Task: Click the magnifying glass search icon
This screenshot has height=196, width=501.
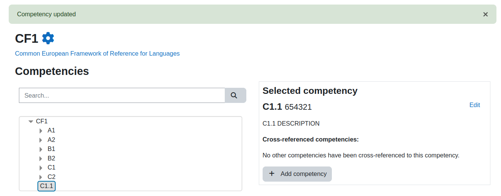Action: [x=234, y=95]
